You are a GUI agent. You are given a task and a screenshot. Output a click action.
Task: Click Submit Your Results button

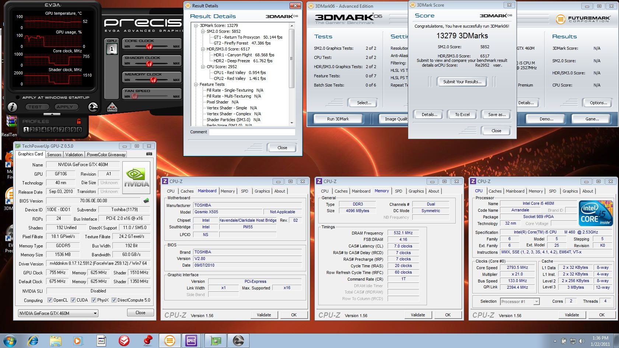tap(462, 82)
